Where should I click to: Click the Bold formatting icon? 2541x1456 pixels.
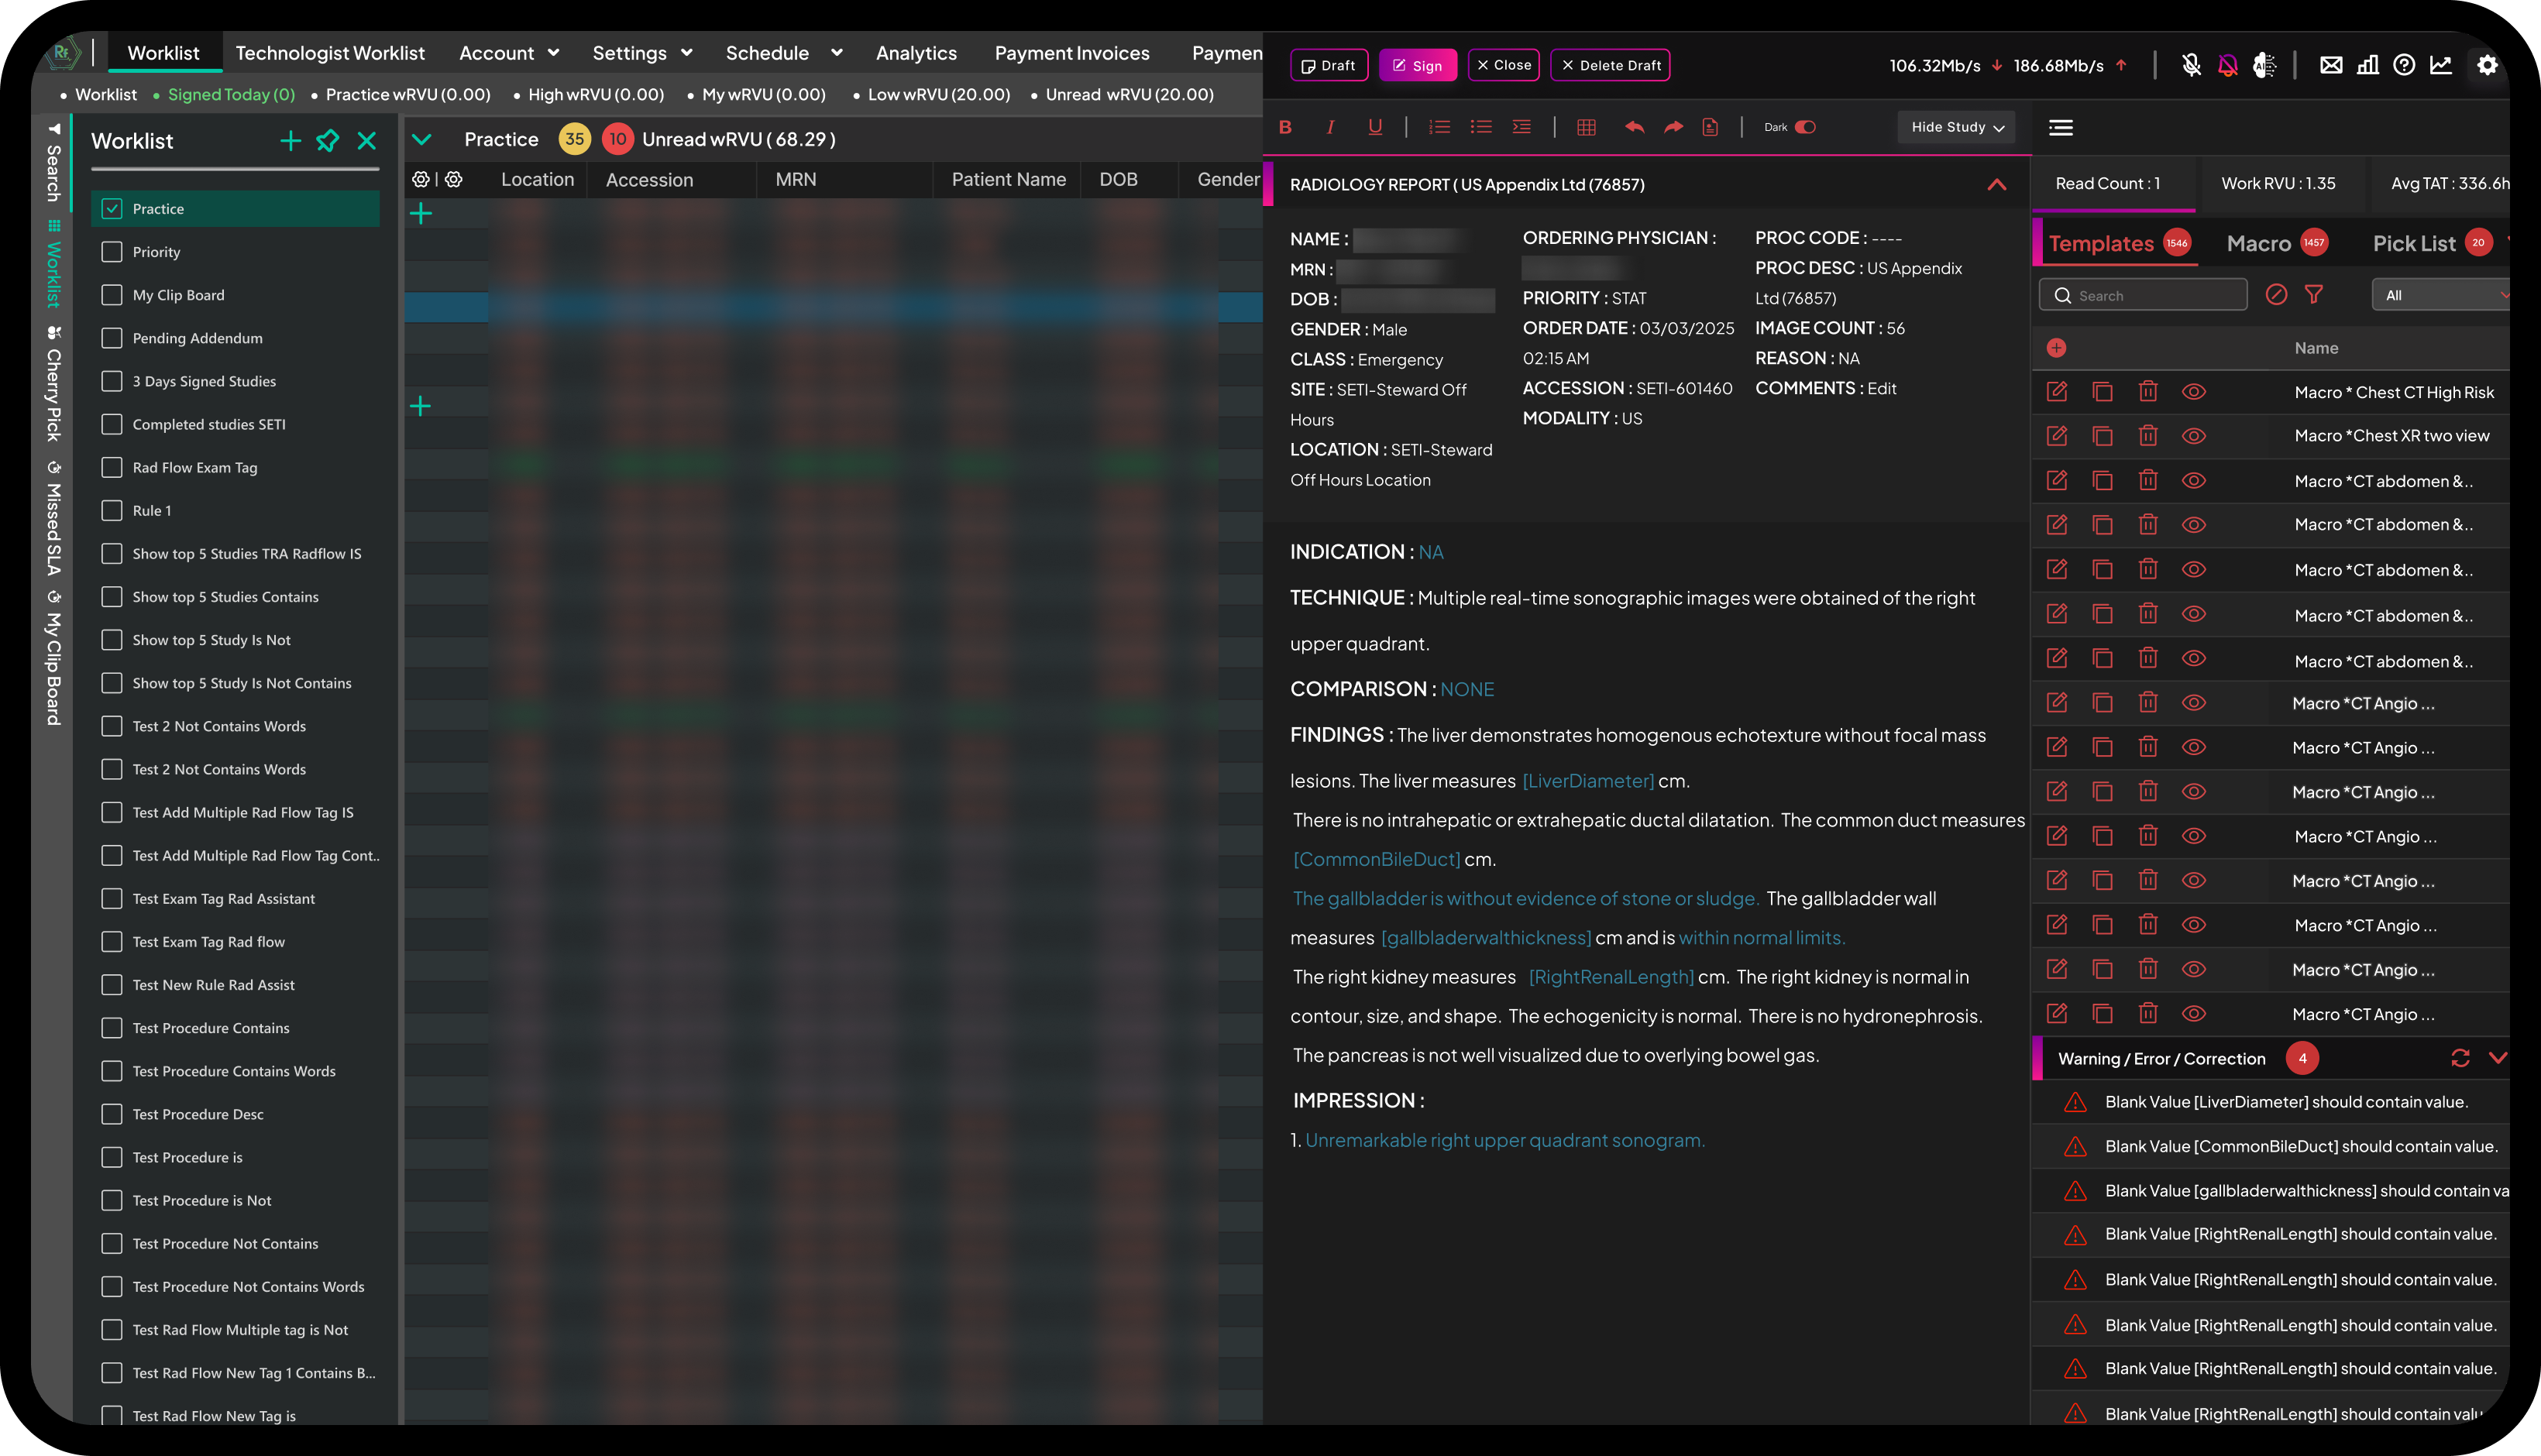click(x=1285, y=127)
